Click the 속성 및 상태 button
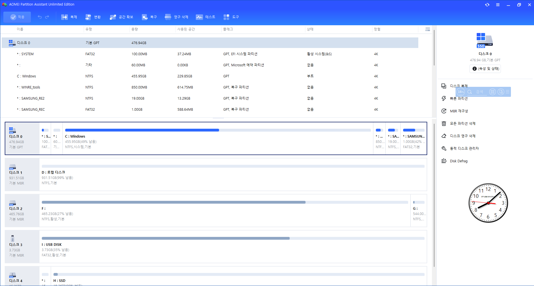The width and height of the screenshot is (534, 286). tap(485, 69)
